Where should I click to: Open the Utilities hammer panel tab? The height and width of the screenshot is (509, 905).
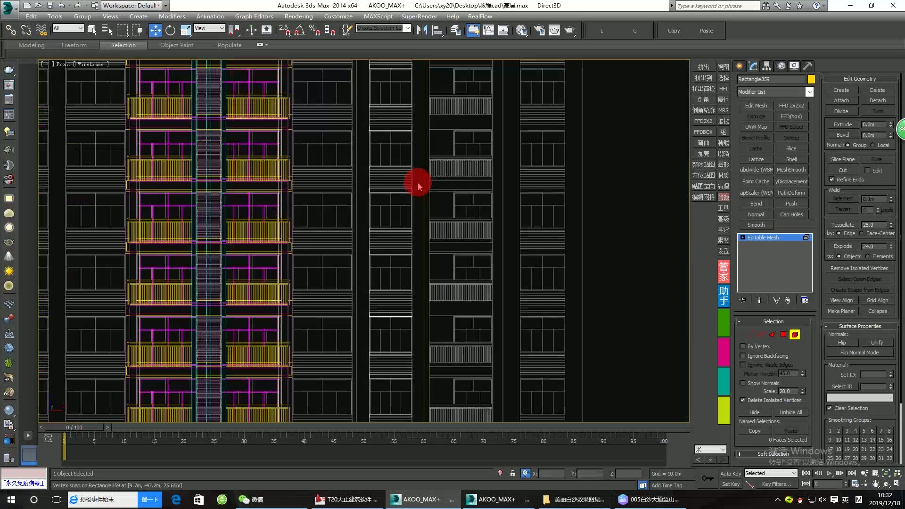click(x=807, y=66)
